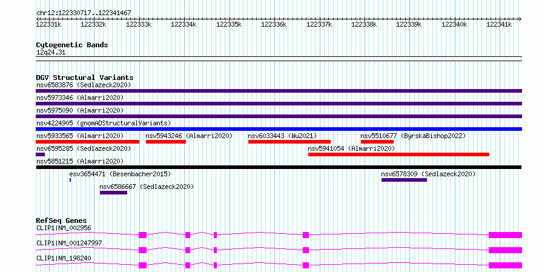Open the CLIP1|NM_001247997 transcript label

[x=69, y=243]
